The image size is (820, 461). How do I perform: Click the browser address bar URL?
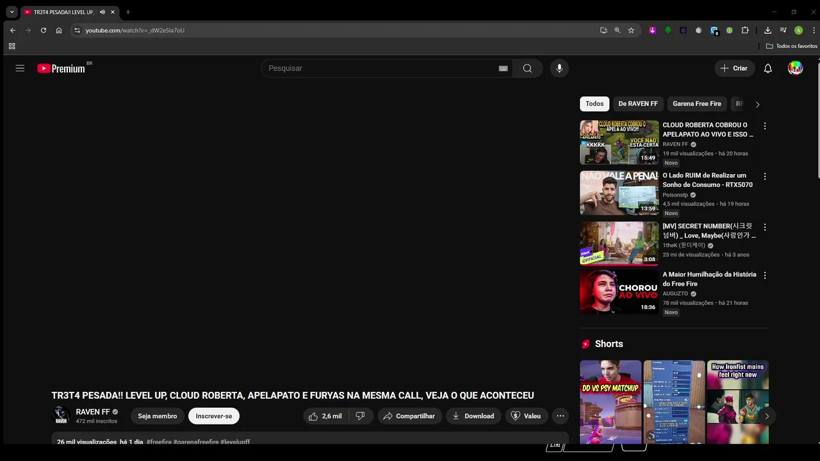(135, 30)
